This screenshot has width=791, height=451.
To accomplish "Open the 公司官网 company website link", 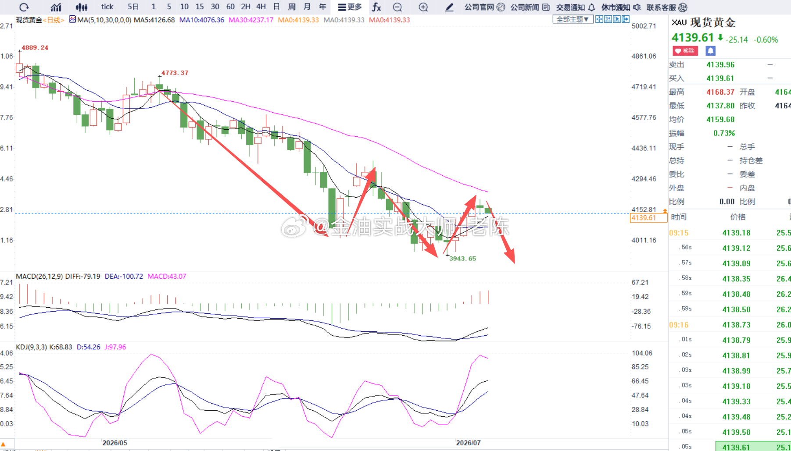I will pos(485,7).
